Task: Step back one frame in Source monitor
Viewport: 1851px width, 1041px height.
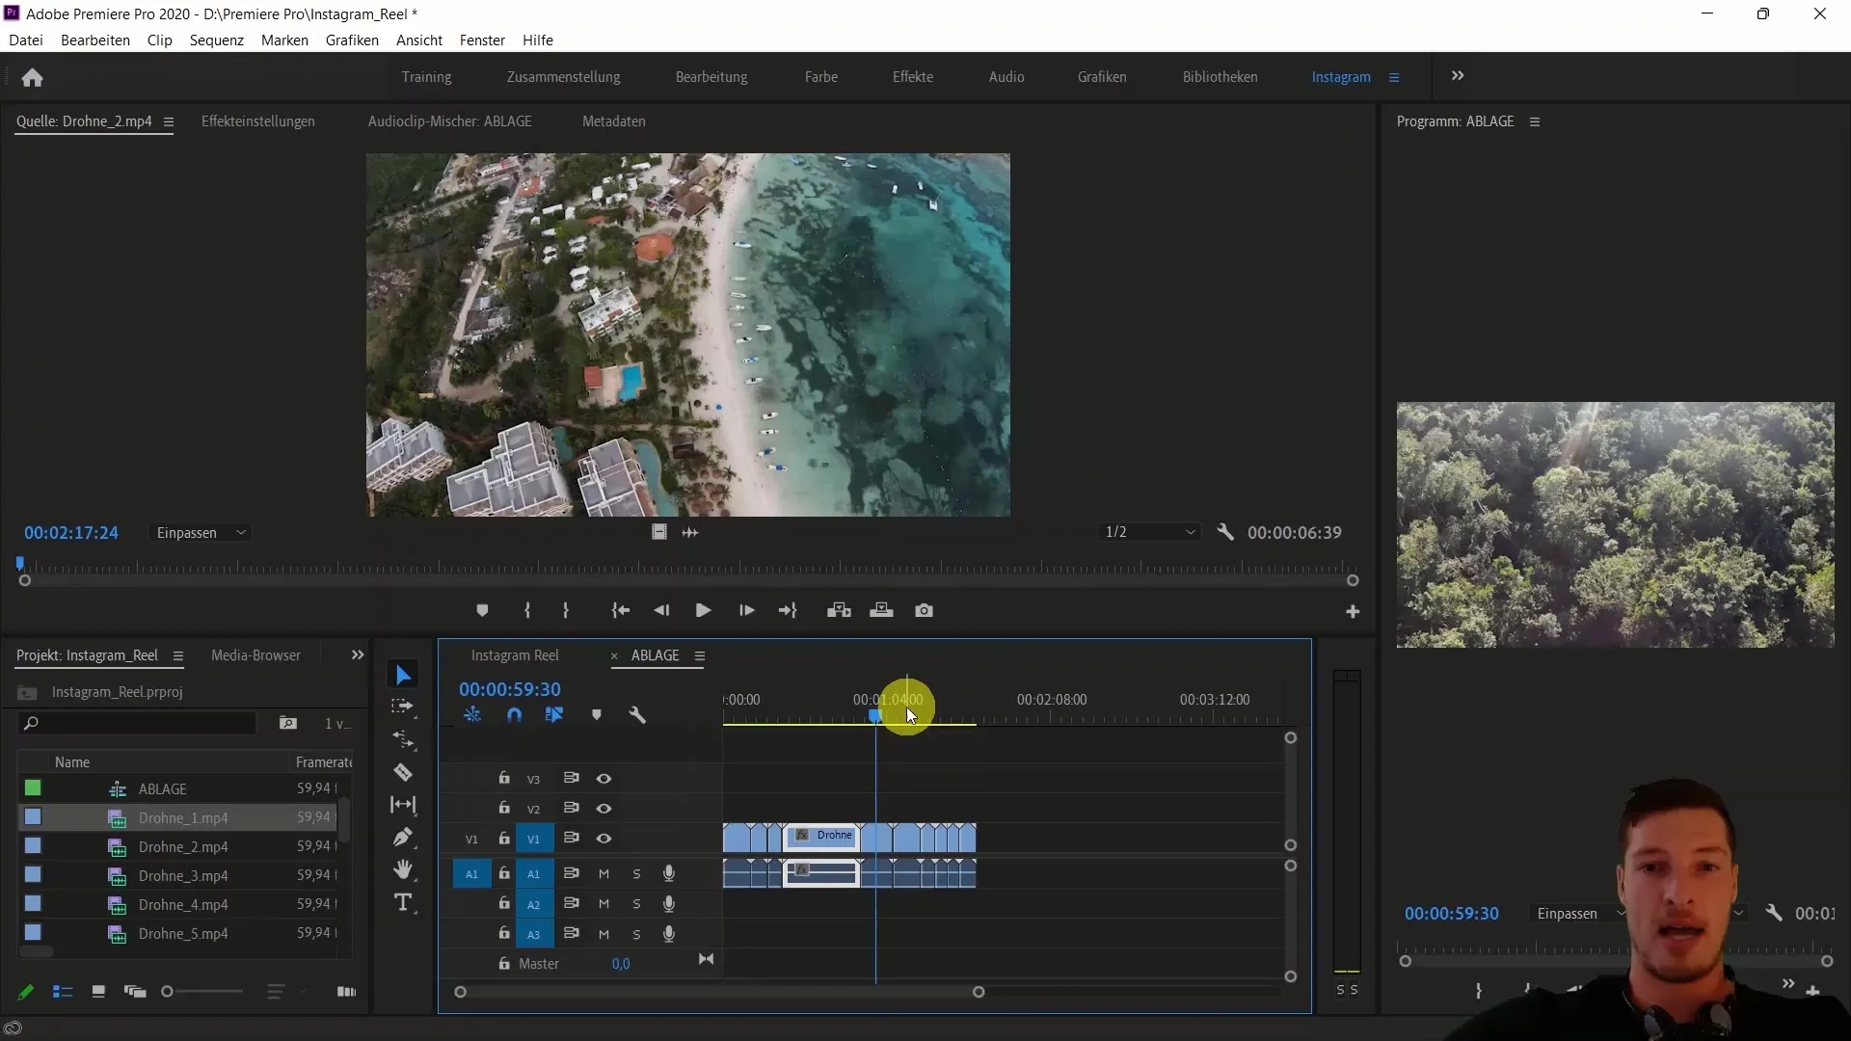Action: 661,610
